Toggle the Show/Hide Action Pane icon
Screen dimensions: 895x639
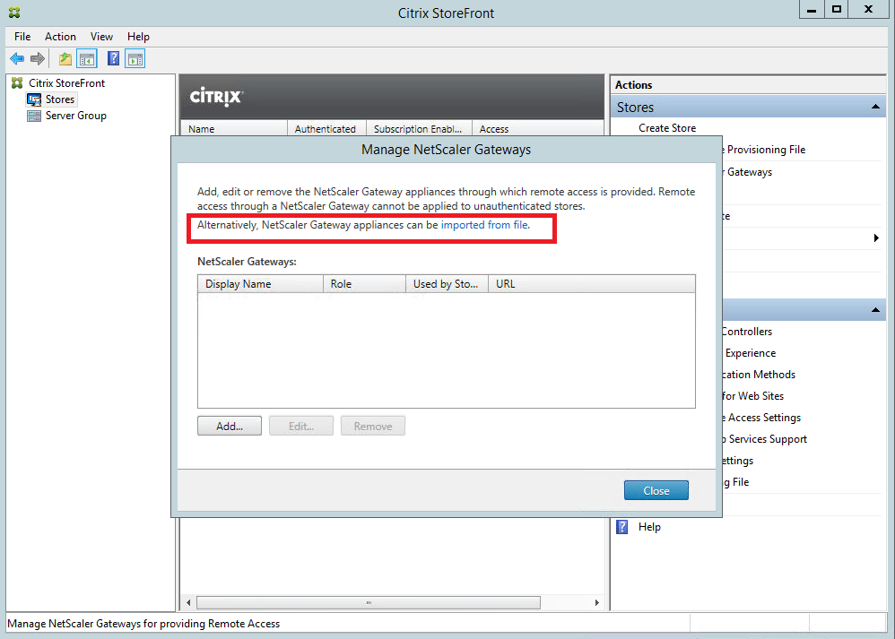[x=135, y=59]
